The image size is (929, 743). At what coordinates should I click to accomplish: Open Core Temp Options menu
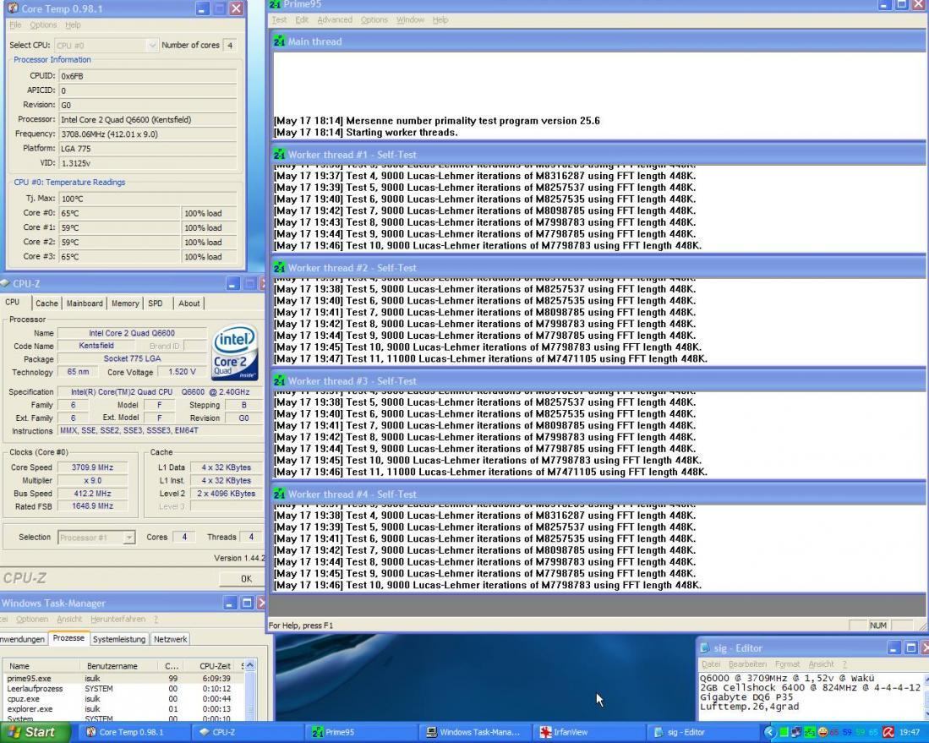(x=43, y=25)
